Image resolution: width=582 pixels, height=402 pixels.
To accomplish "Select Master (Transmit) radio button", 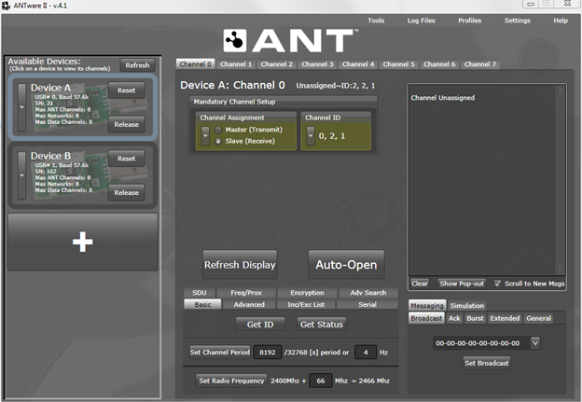I will [x=218, y=130].
